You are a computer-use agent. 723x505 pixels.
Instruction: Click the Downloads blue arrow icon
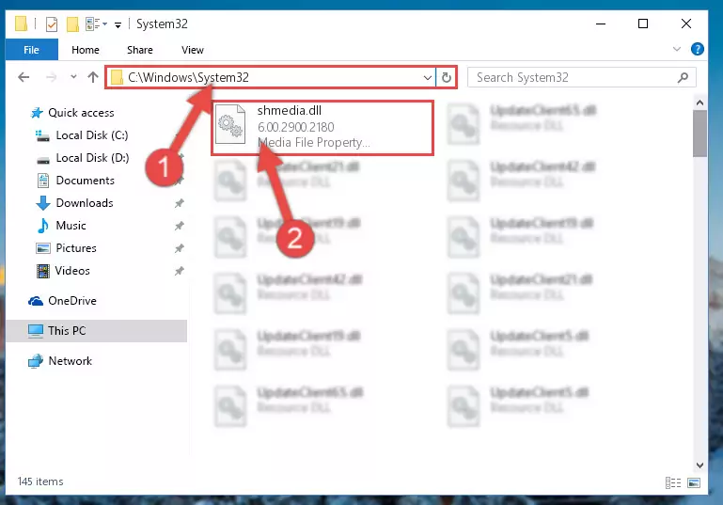[43, 203]
